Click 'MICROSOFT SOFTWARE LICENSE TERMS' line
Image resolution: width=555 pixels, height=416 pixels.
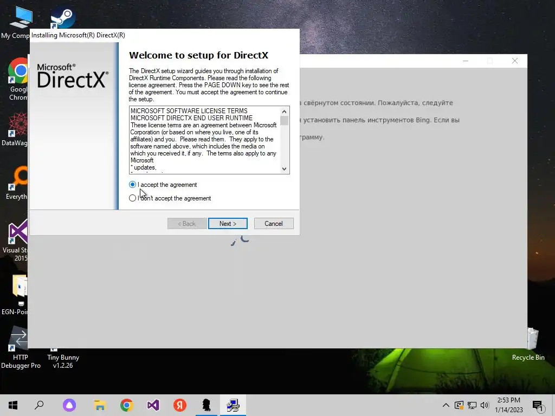(189, 110)
